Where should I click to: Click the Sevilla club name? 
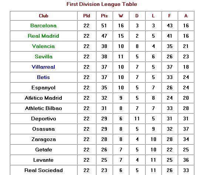44,56
